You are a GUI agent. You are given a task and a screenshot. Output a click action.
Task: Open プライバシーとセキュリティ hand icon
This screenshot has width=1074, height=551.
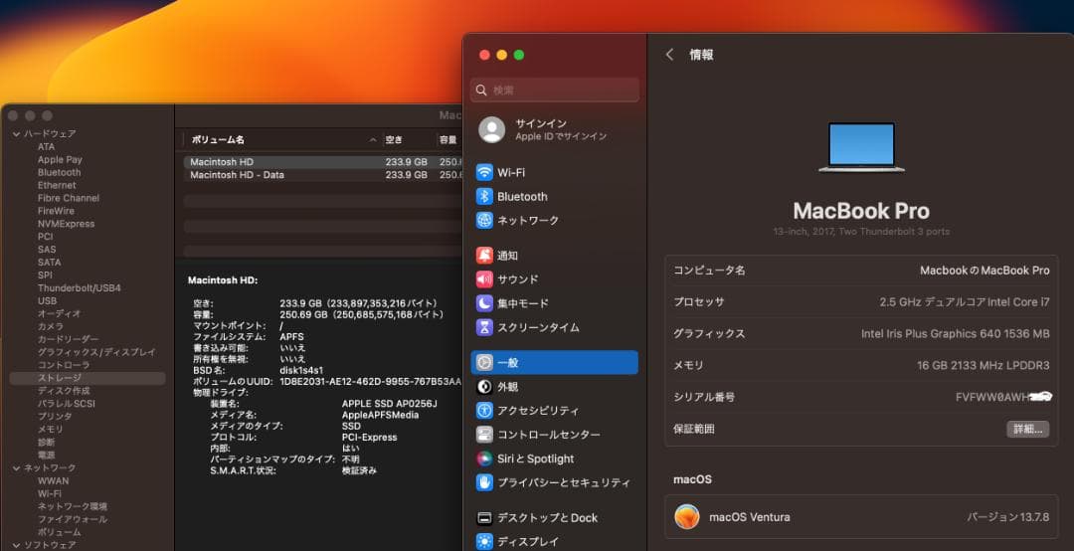point(484,482)
